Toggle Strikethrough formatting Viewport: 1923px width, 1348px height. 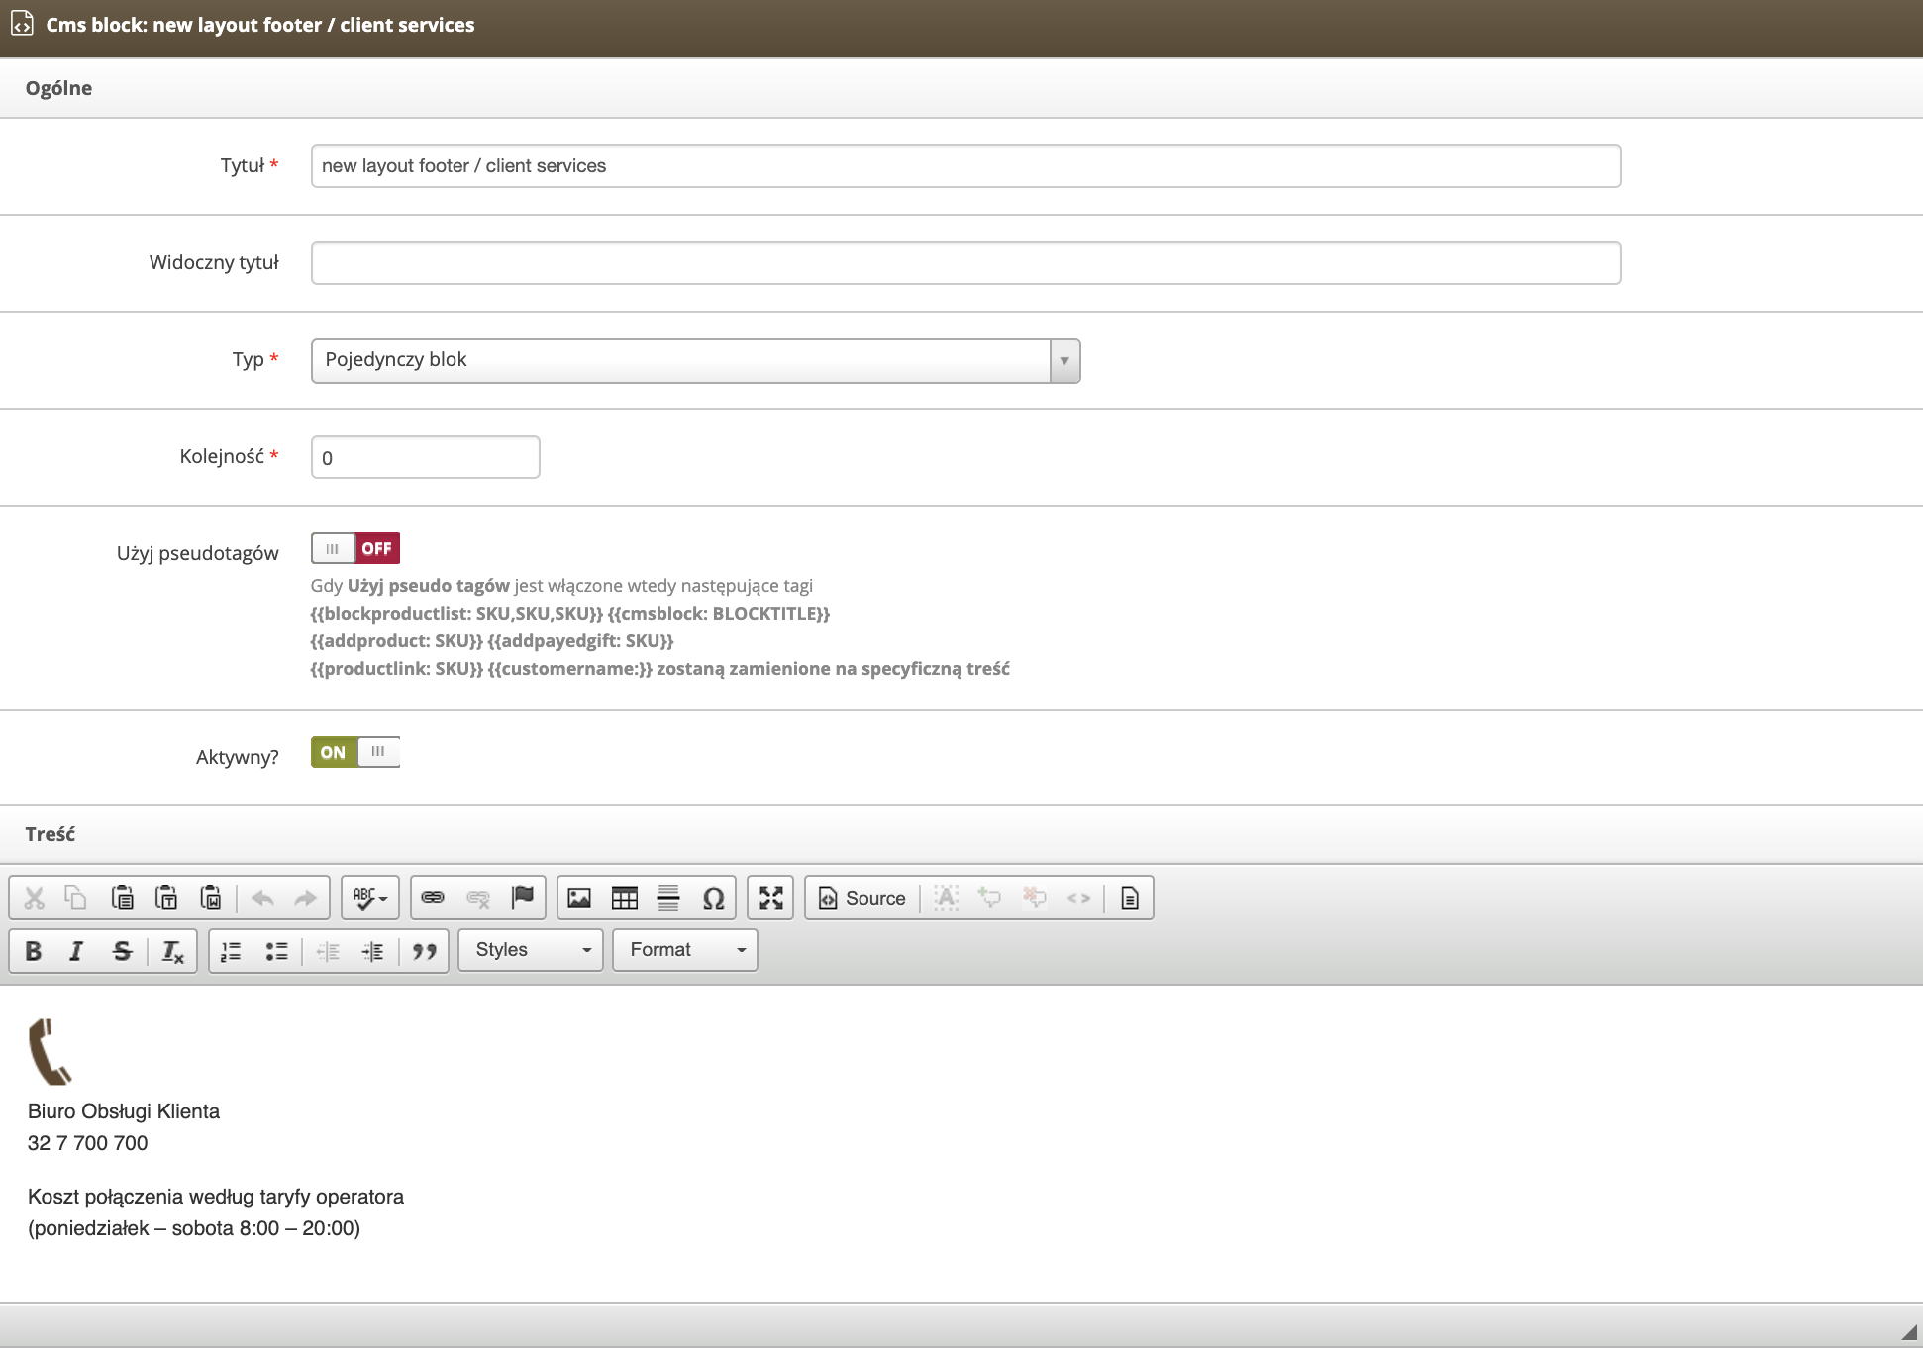[x=122, y=950]
